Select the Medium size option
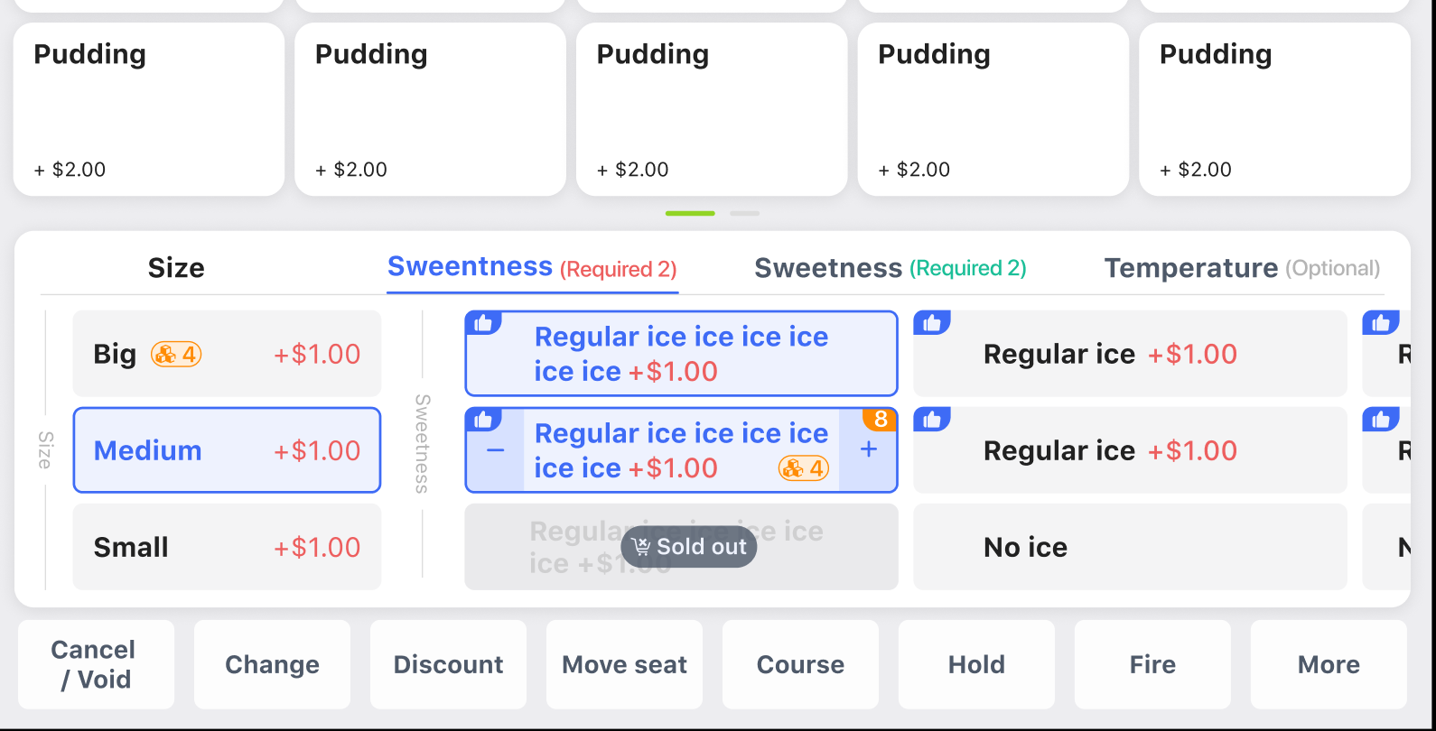This screenshot has width=1436, height=731. point(227,450)
